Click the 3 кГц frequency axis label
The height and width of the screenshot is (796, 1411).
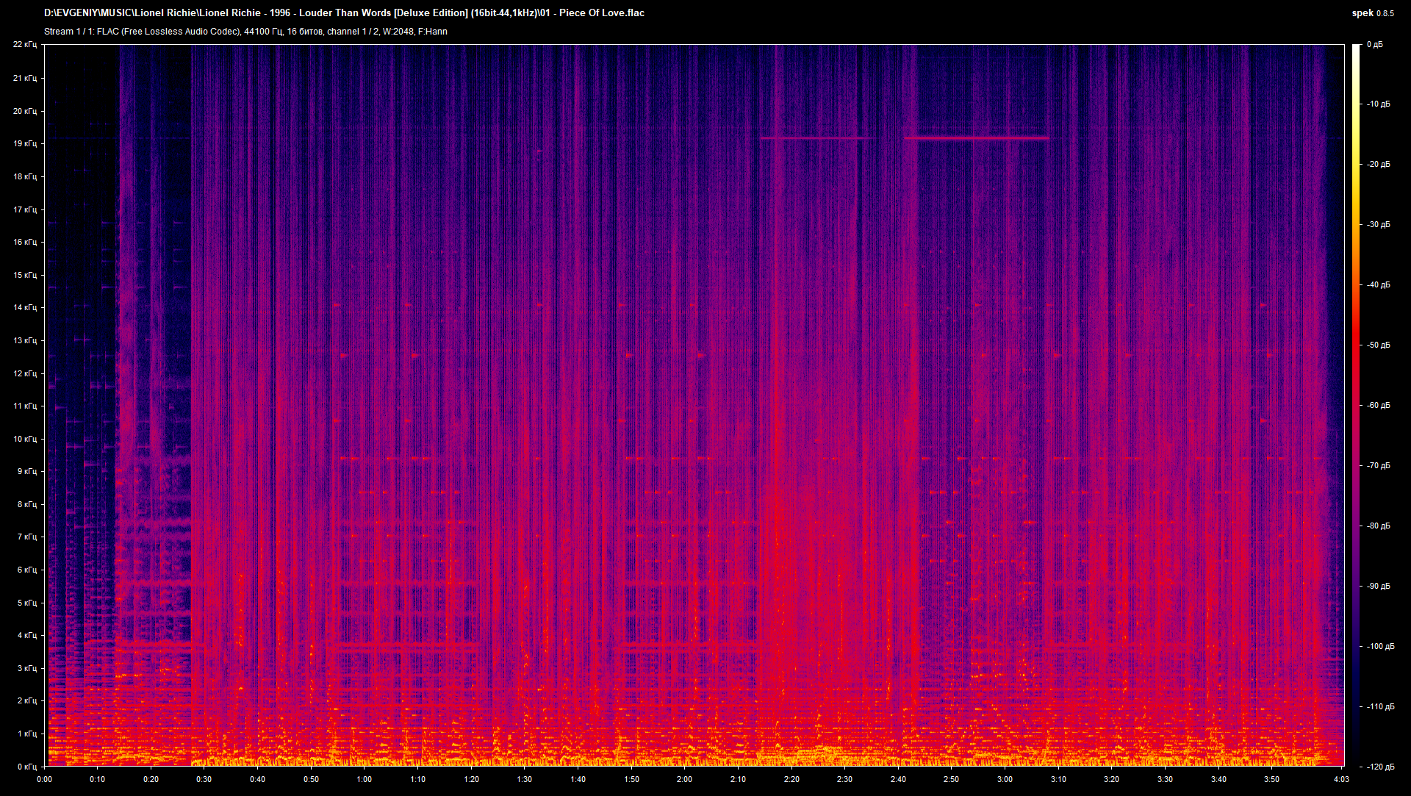pyautogui.click(x=27, y=668)
